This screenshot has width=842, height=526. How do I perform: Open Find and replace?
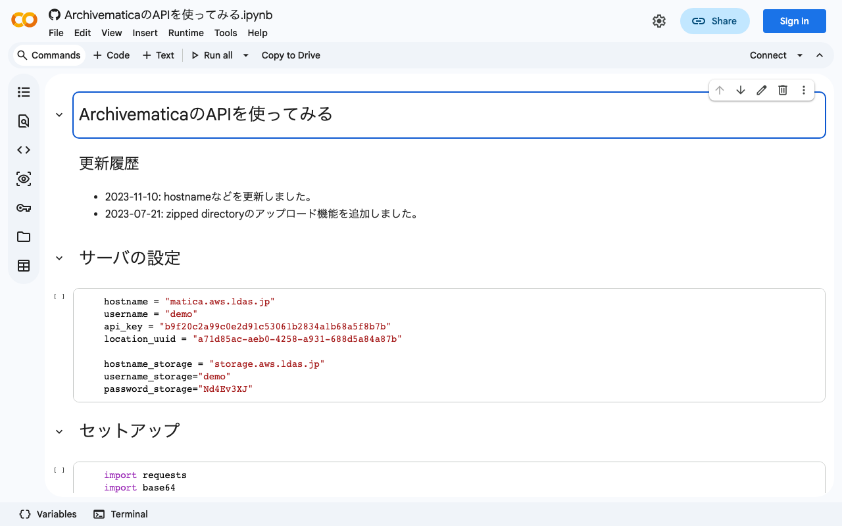click(24, 121)
